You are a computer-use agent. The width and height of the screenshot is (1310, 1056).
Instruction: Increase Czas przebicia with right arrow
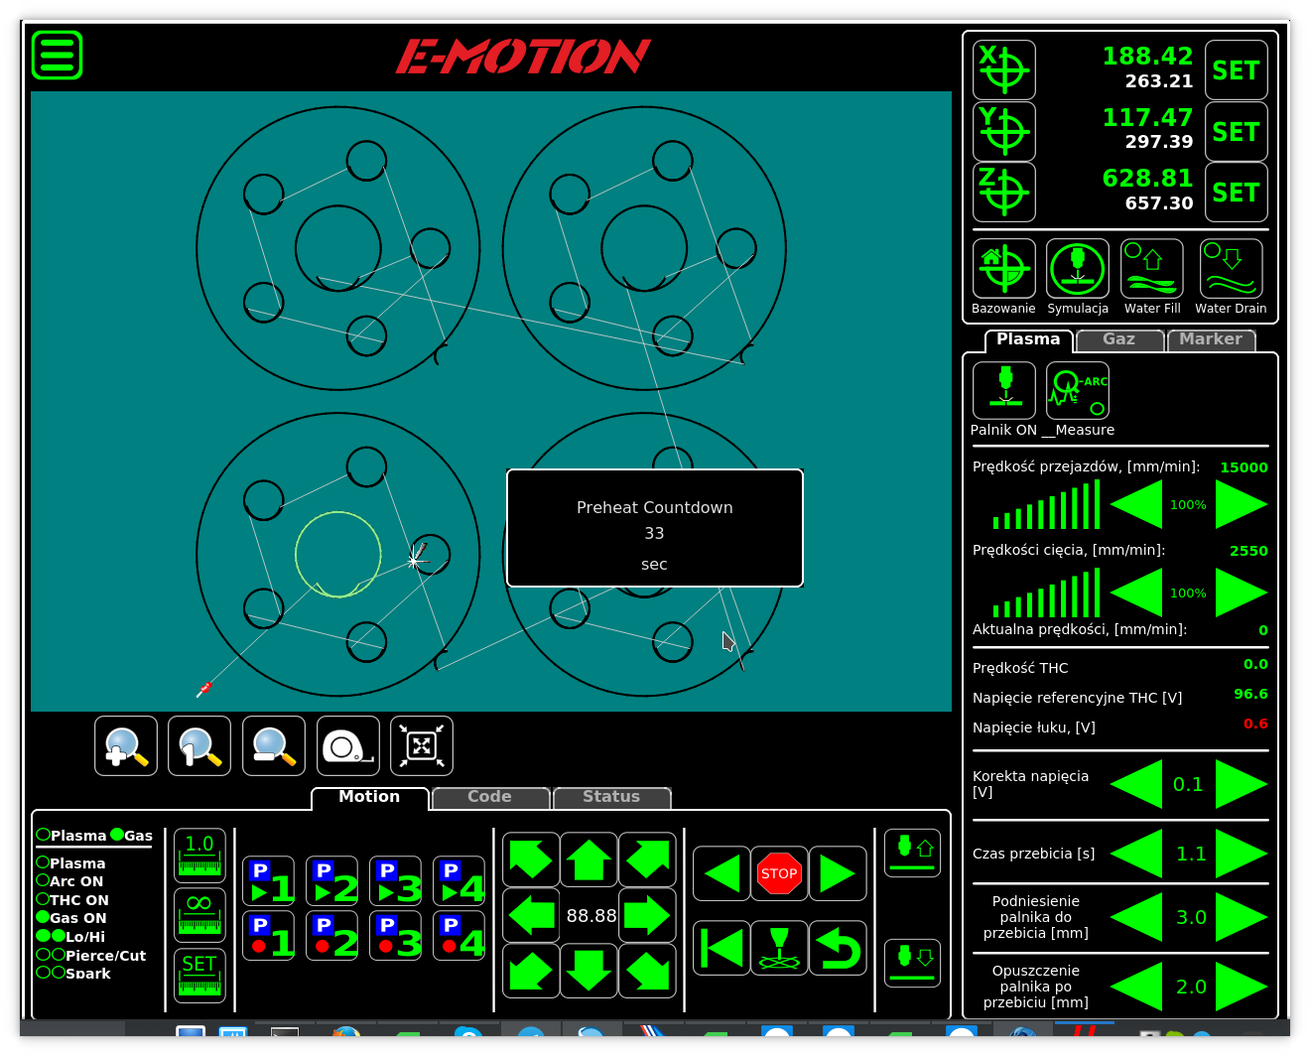pos(1242,855)
